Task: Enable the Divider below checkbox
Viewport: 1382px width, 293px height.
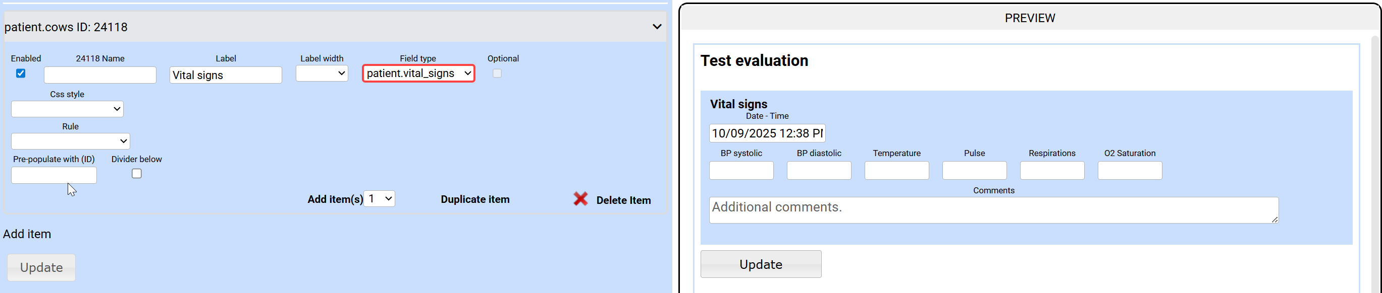Action: [x=137, y=173]
